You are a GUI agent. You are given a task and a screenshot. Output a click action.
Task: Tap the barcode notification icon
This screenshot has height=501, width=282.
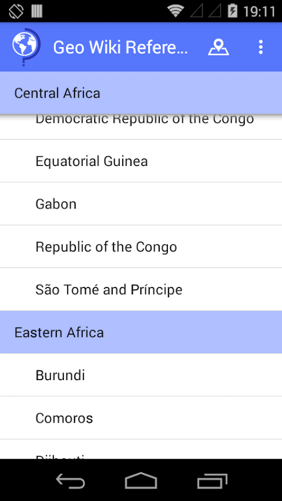37,11
